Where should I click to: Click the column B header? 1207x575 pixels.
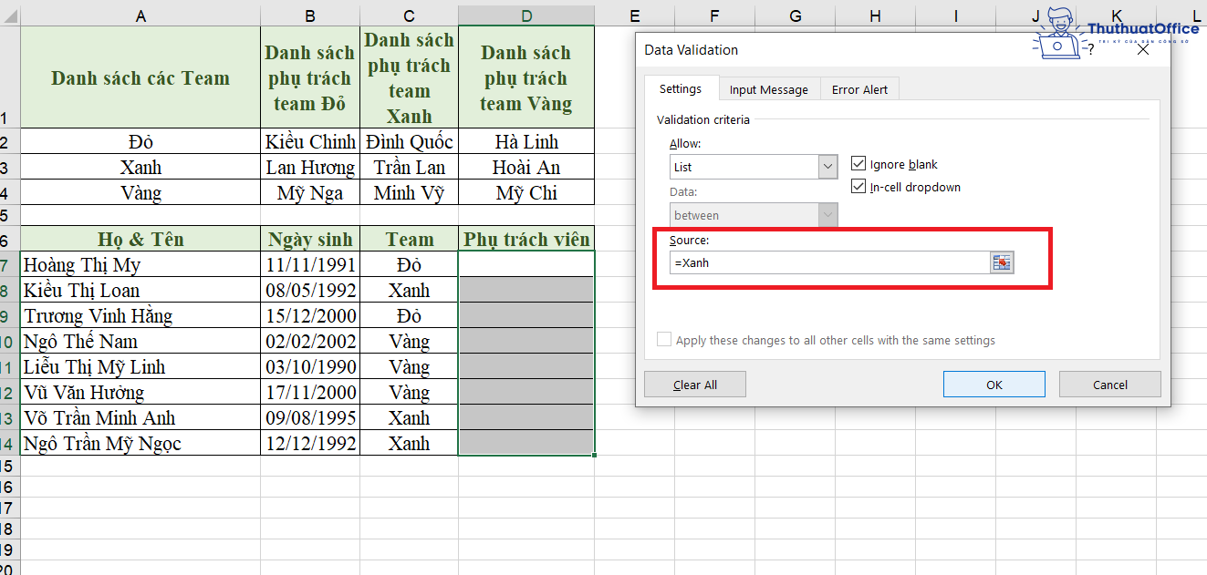pyautogui.click(x=309, y=15)
